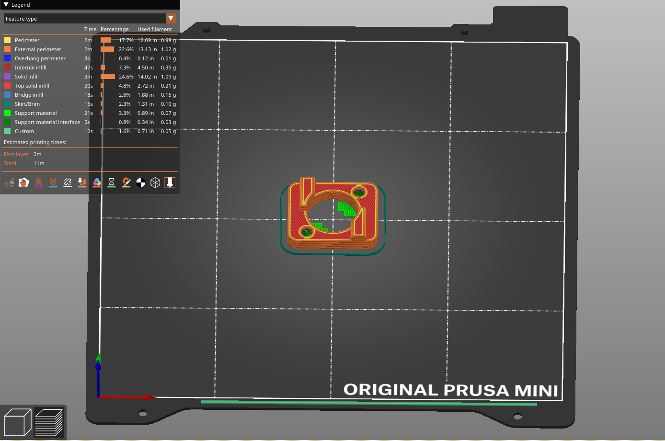Toggle Solid infill feature visibility
Screen dimensions: 665x441
[x=90, y=77]
